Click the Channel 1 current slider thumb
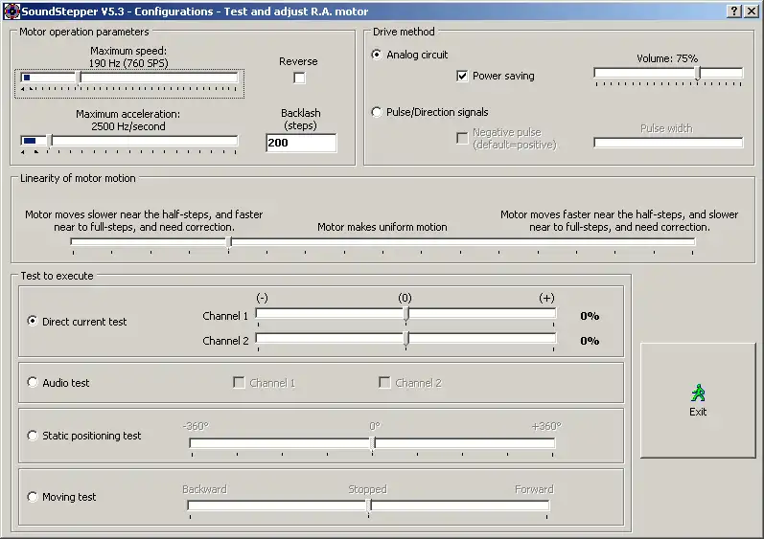The image size is (764, 539). pyautogui.click(x=405, y=315)
